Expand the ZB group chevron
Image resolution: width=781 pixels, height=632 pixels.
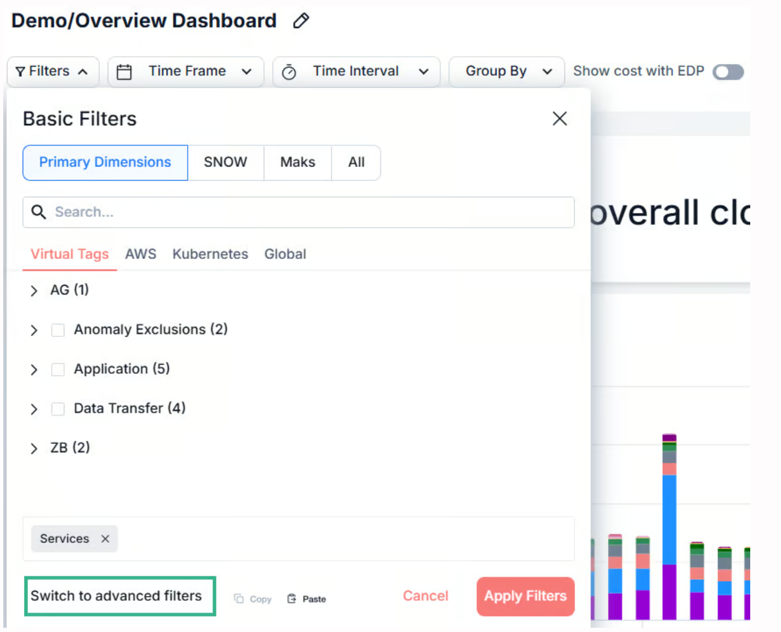coord(34,449)
